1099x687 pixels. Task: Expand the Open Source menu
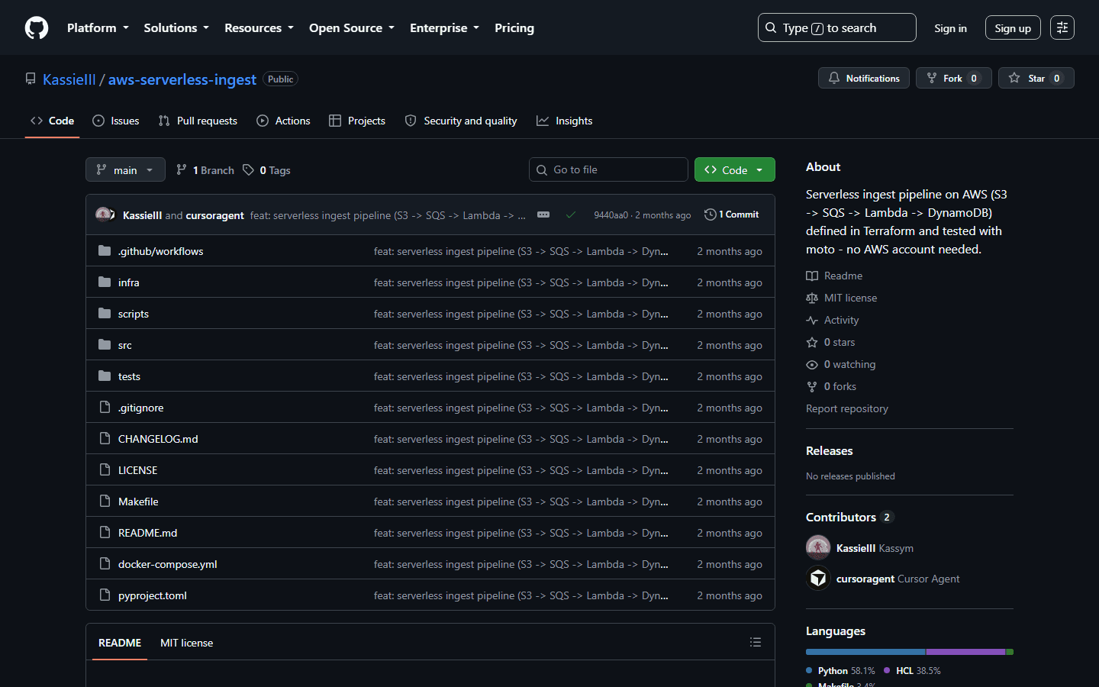click(352, 28)
